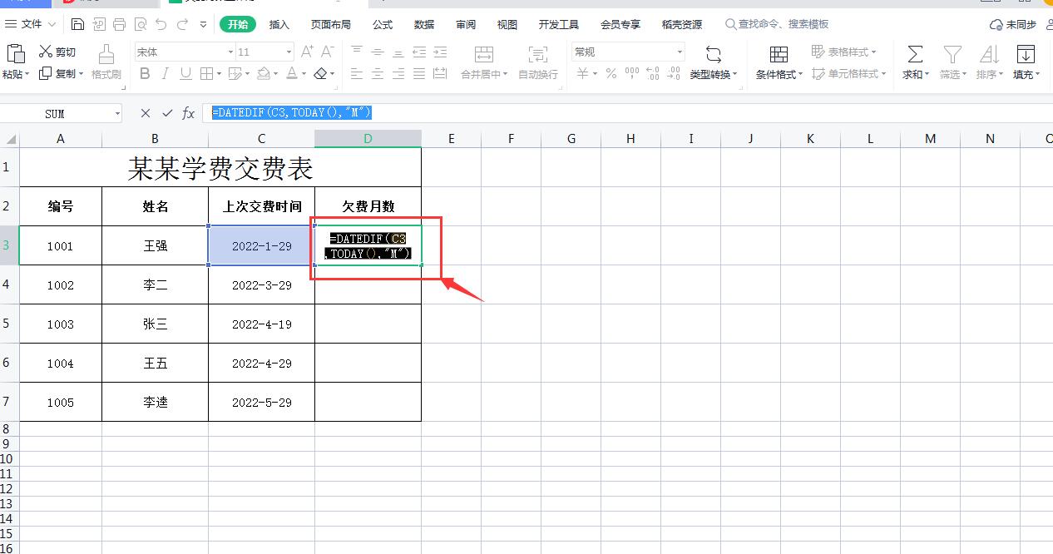The width and height of the screenshot is (1053, 554).
Task: Switch to the 插入 tab
Action: 279,25
